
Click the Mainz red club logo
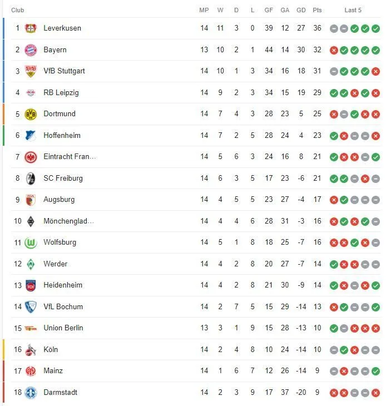[x=31, y=371]
